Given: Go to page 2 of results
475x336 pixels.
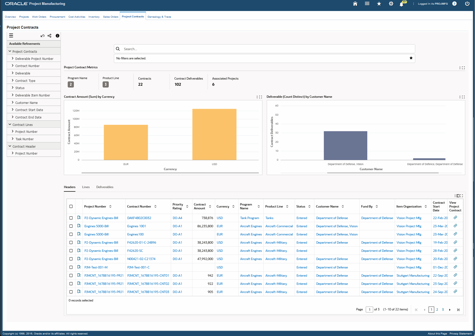Looking at the screenshot, I should coord(437,310).
